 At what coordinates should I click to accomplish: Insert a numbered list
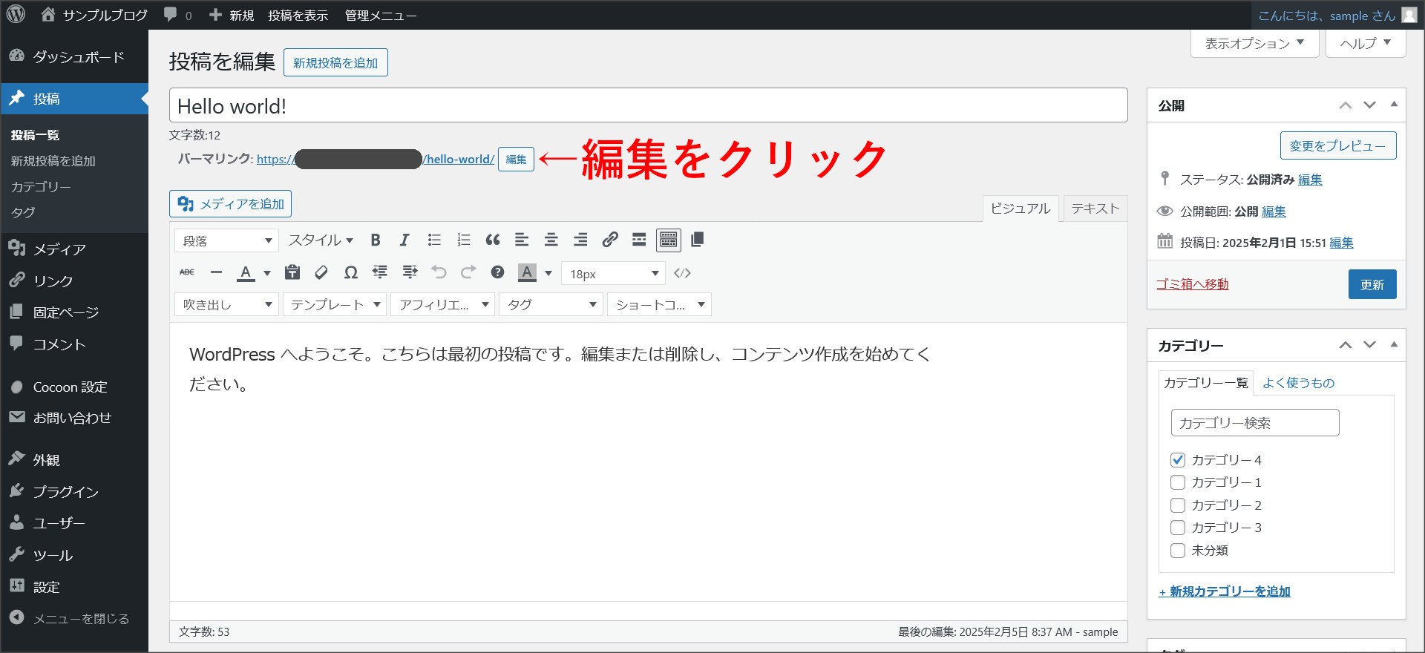tap(464, 240)
